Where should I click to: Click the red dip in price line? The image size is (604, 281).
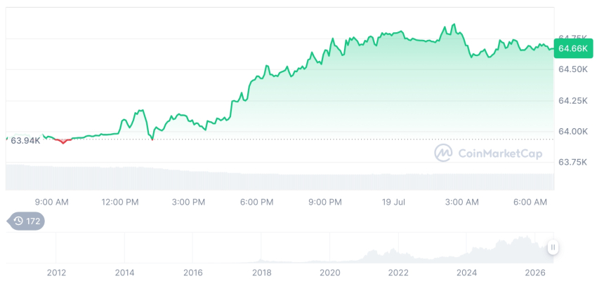click(x=63, y=141)
